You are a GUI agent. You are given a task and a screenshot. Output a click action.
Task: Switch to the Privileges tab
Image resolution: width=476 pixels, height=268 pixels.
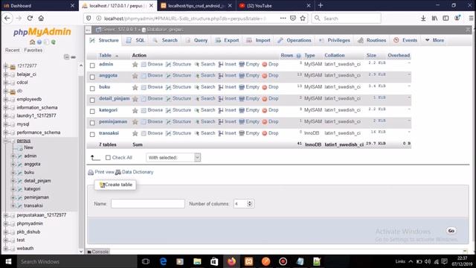point(335,40)
